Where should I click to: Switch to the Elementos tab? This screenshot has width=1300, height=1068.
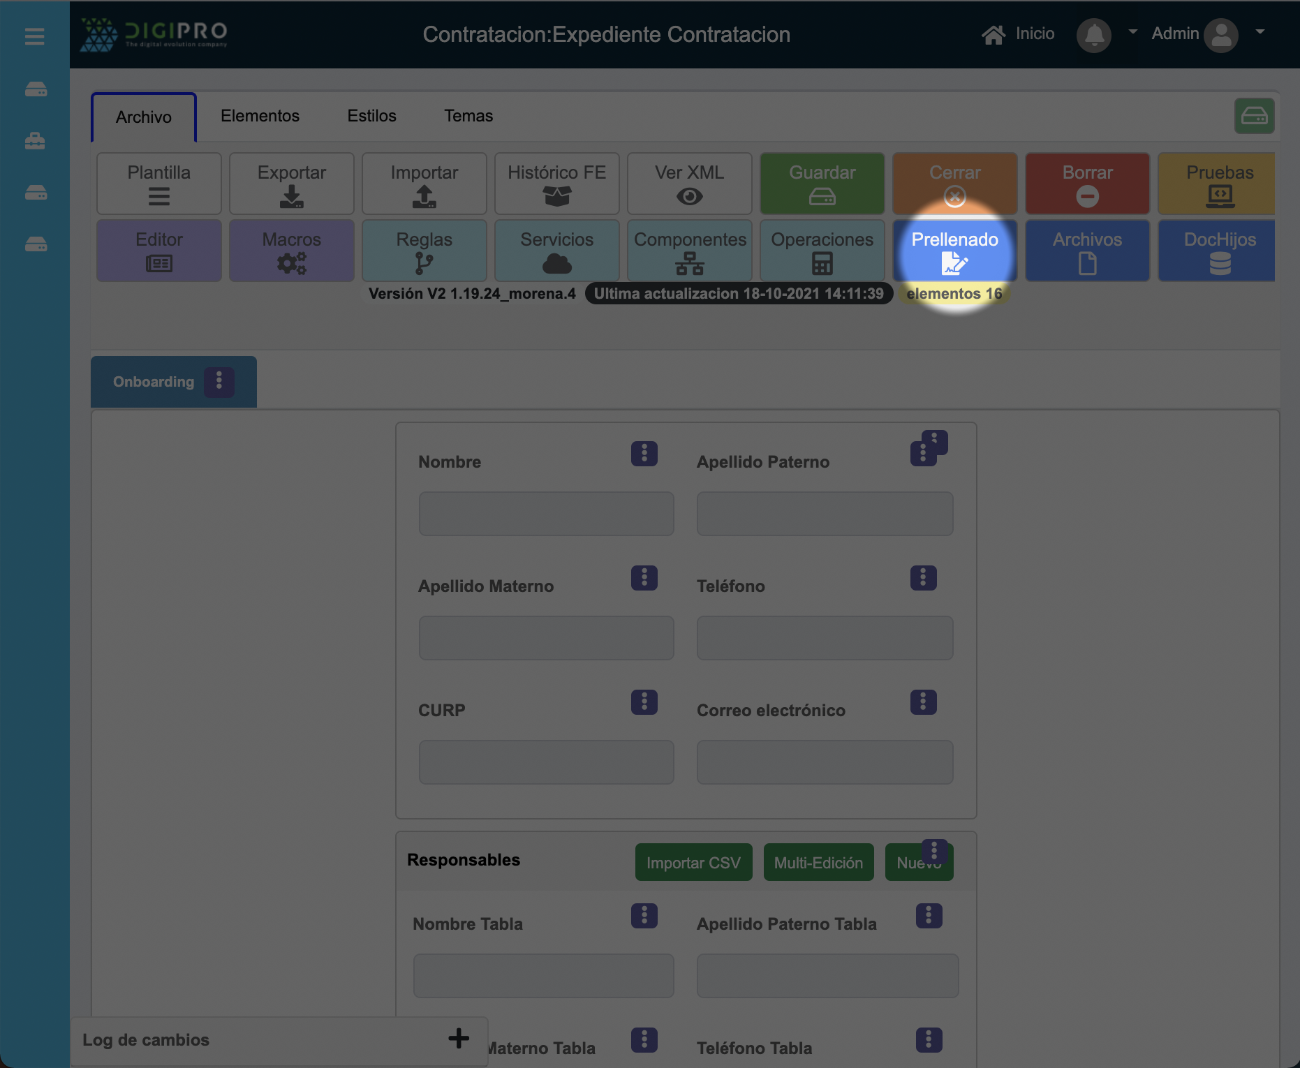tap(260, 116)
